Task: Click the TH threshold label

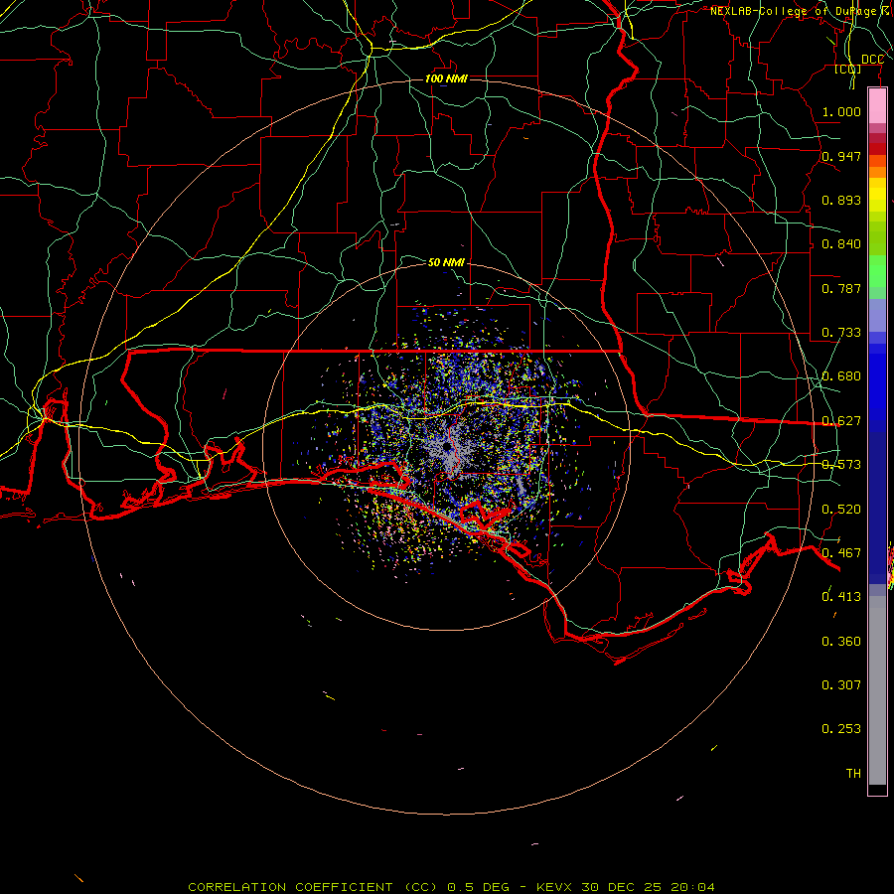Action: coord(853,773)
